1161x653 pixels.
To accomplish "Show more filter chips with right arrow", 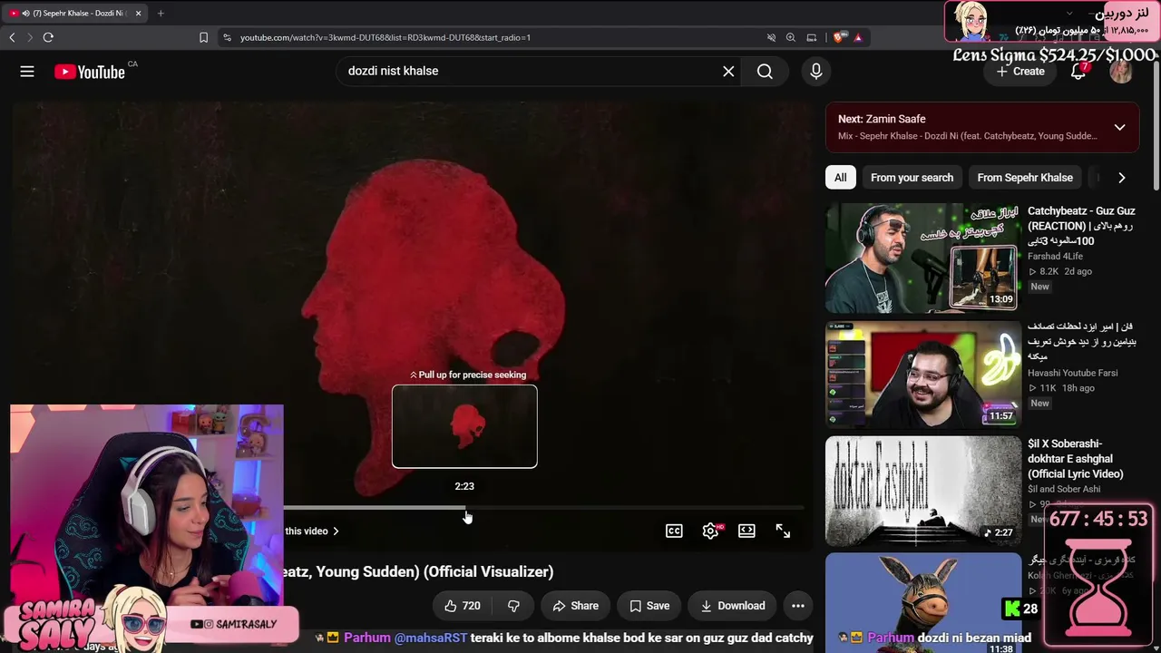I will (1121, 178).
